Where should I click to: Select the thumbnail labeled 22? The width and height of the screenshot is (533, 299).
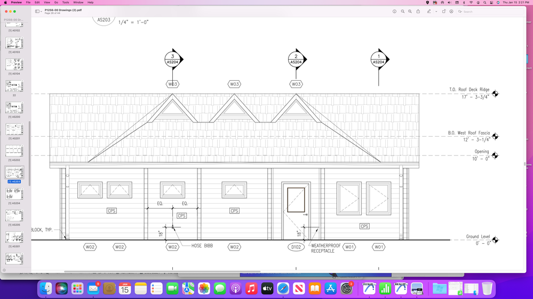(x=14, y=86)
